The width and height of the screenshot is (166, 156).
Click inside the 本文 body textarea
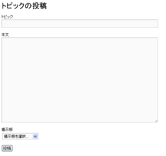80,80
